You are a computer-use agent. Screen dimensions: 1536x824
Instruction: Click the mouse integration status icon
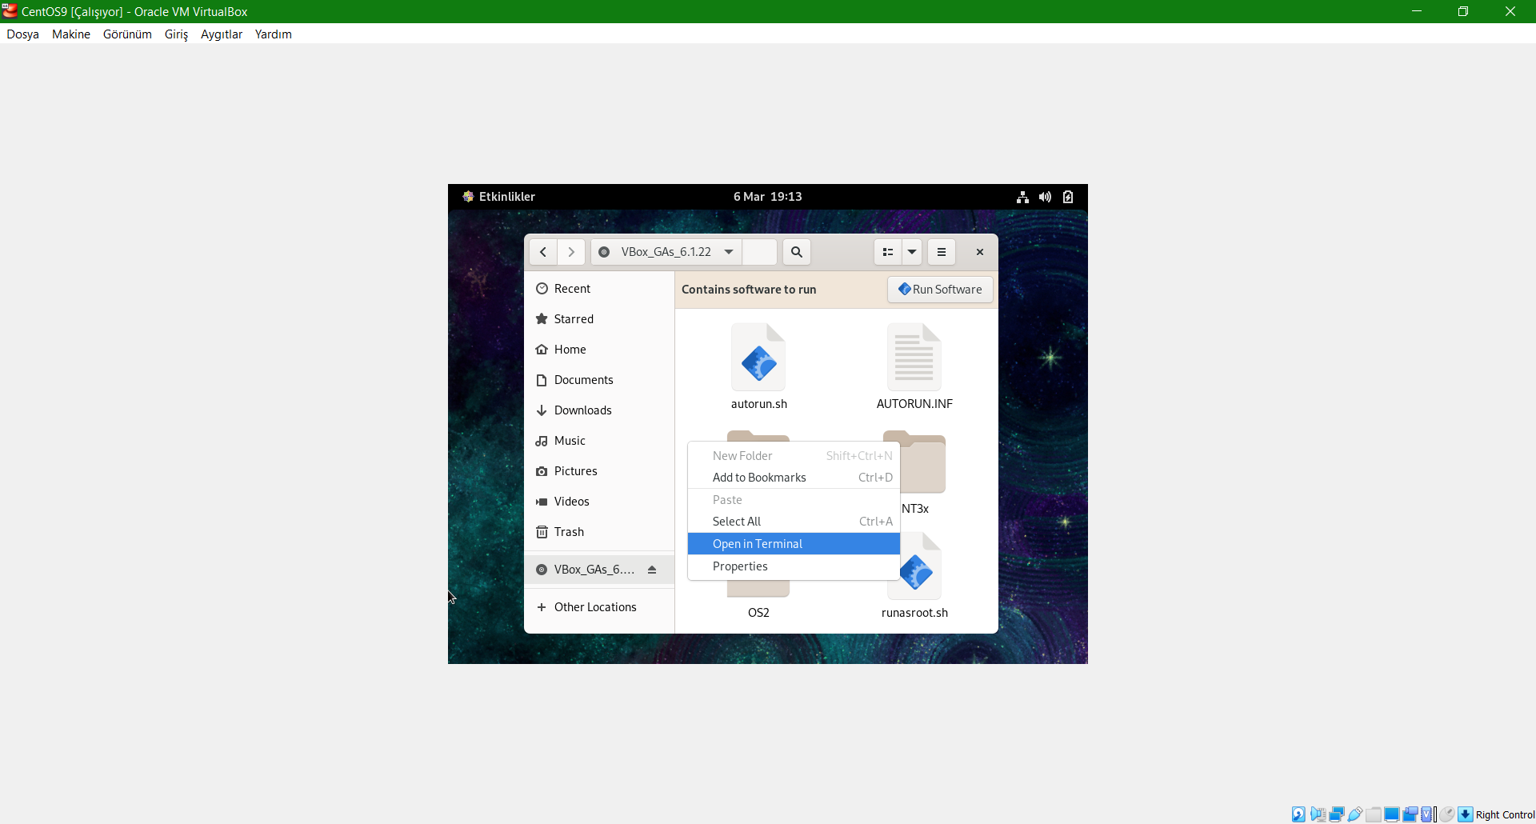click(1447, 814)
